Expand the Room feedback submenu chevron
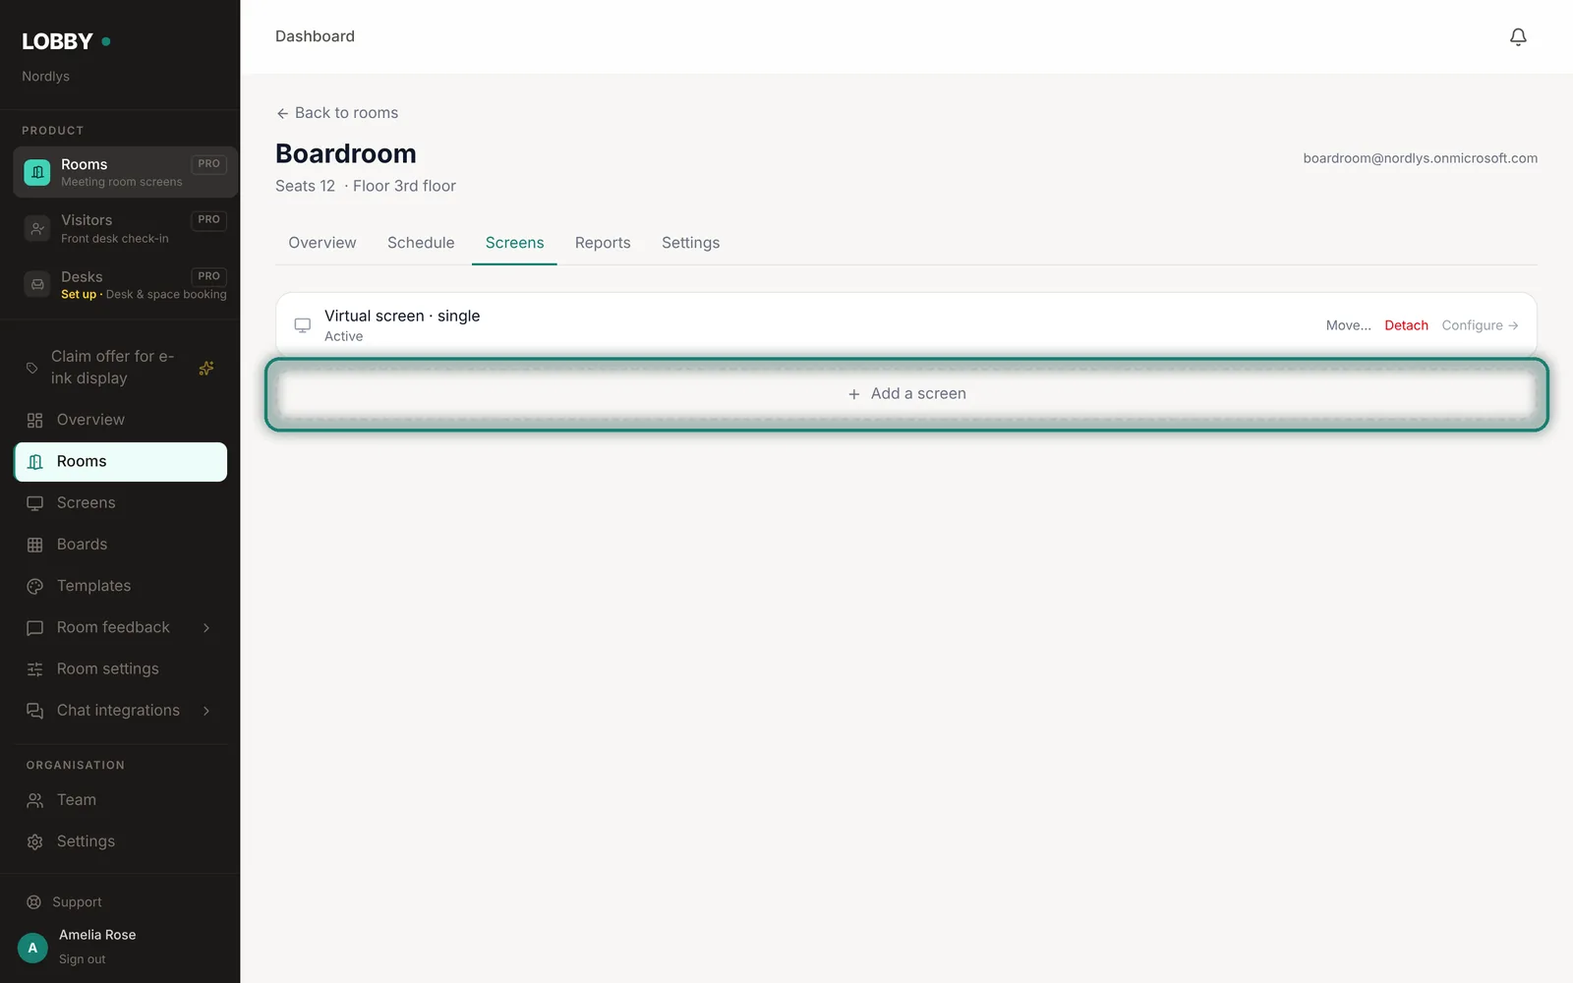 click(x=206, y=628)
